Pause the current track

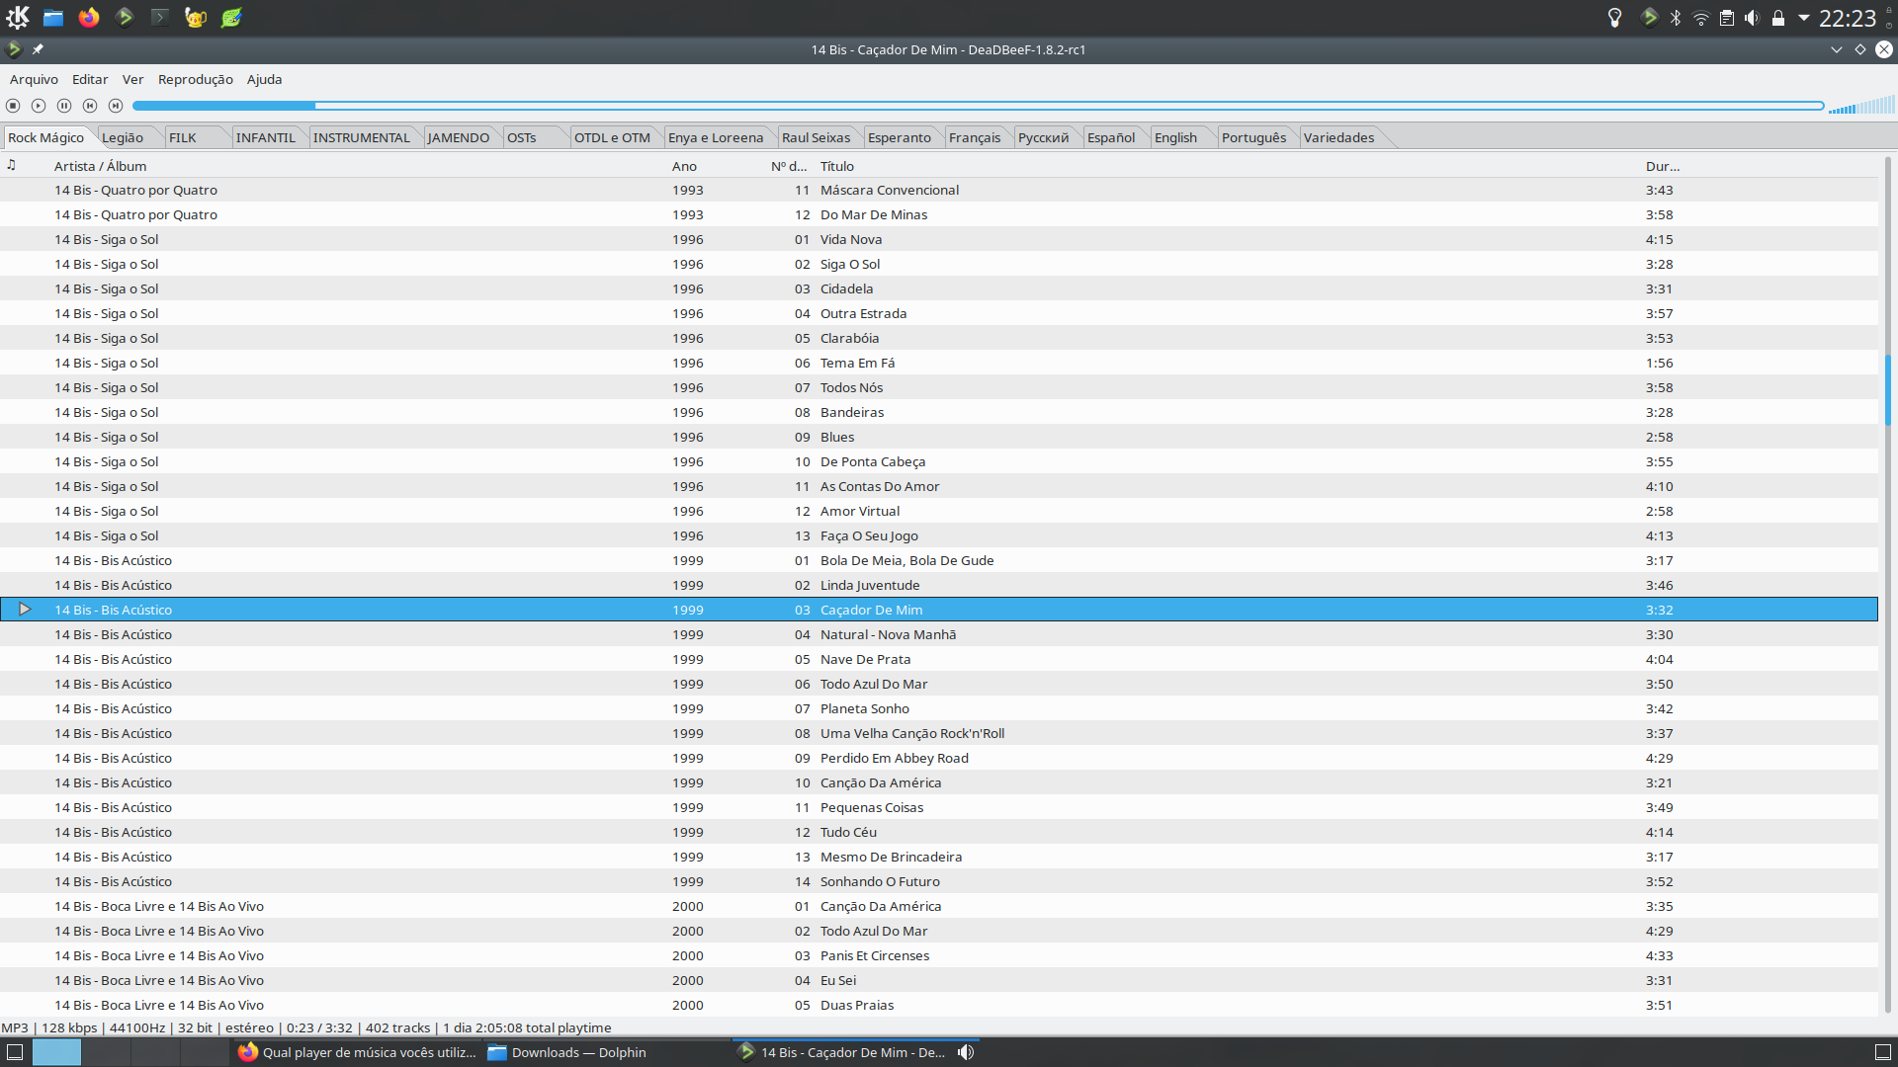tap(64, 106)
